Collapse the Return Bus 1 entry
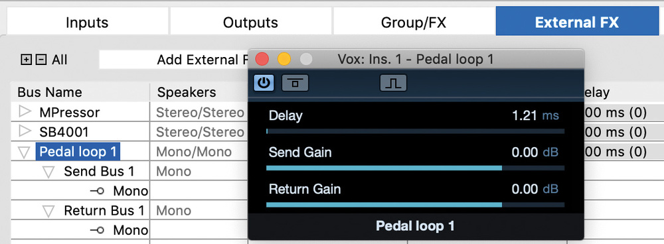Viewport: 664px width, 244px height. [x=50, y=211]
